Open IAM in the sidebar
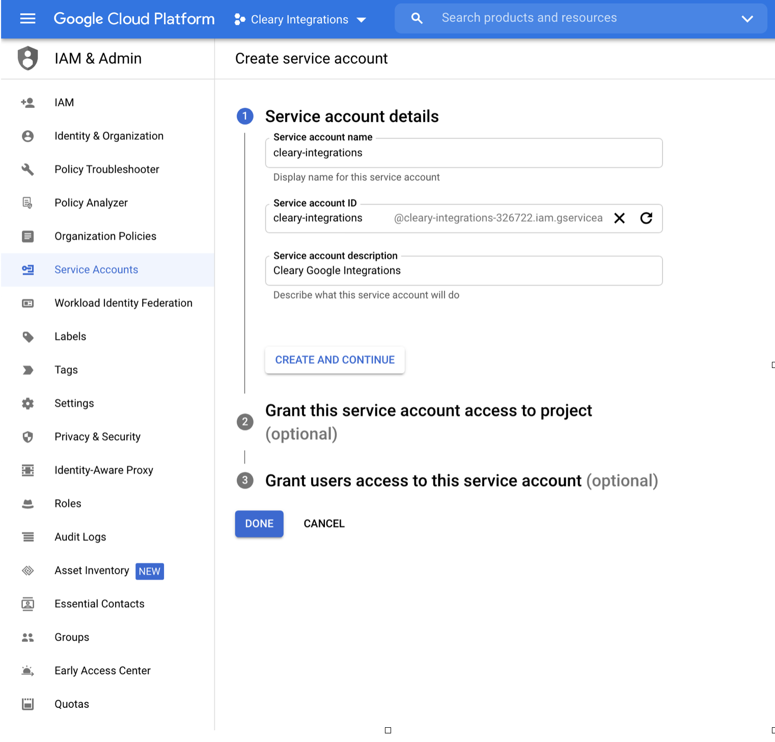The width and height of the screenshot is (775, 742). pos(107,103)
